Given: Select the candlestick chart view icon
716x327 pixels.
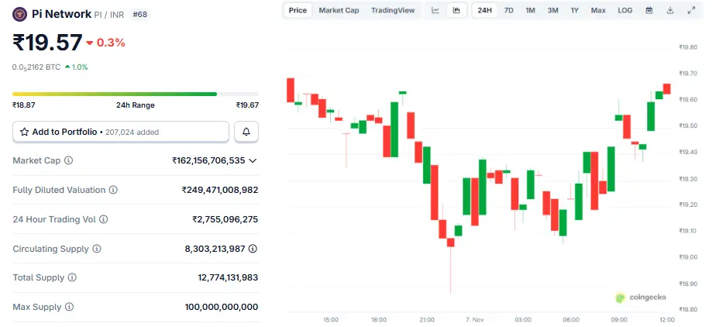Looking at the screenshot, I should click(456, 11).
